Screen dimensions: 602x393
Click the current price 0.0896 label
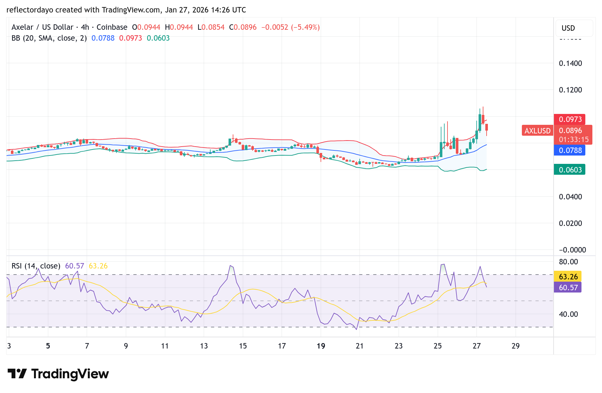(x=570, y=130)
